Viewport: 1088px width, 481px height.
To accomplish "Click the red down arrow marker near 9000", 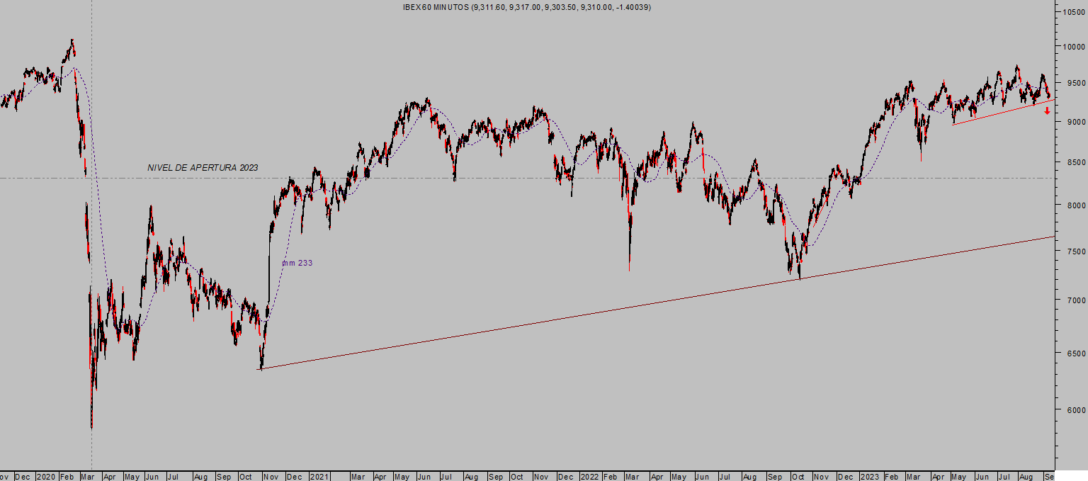I will click(x=1047, y=111).
